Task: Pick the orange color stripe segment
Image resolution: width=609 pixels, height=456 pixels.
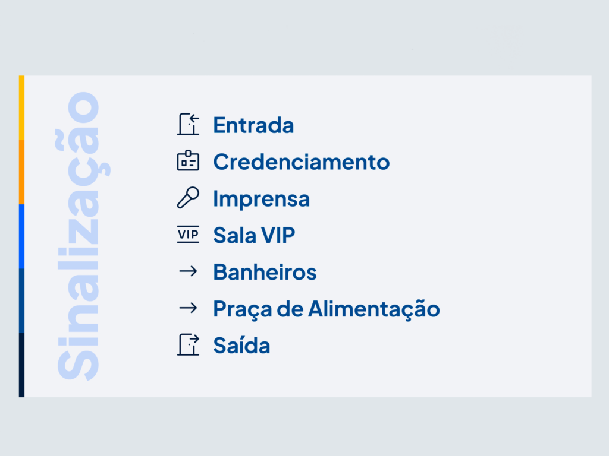Action: click(22, 172)
